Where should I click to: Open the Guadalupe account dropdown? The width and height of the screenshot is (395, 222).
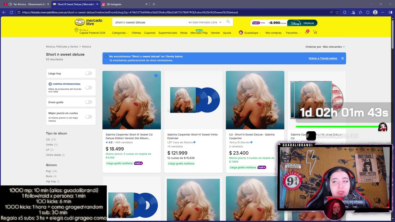(252, 33)
